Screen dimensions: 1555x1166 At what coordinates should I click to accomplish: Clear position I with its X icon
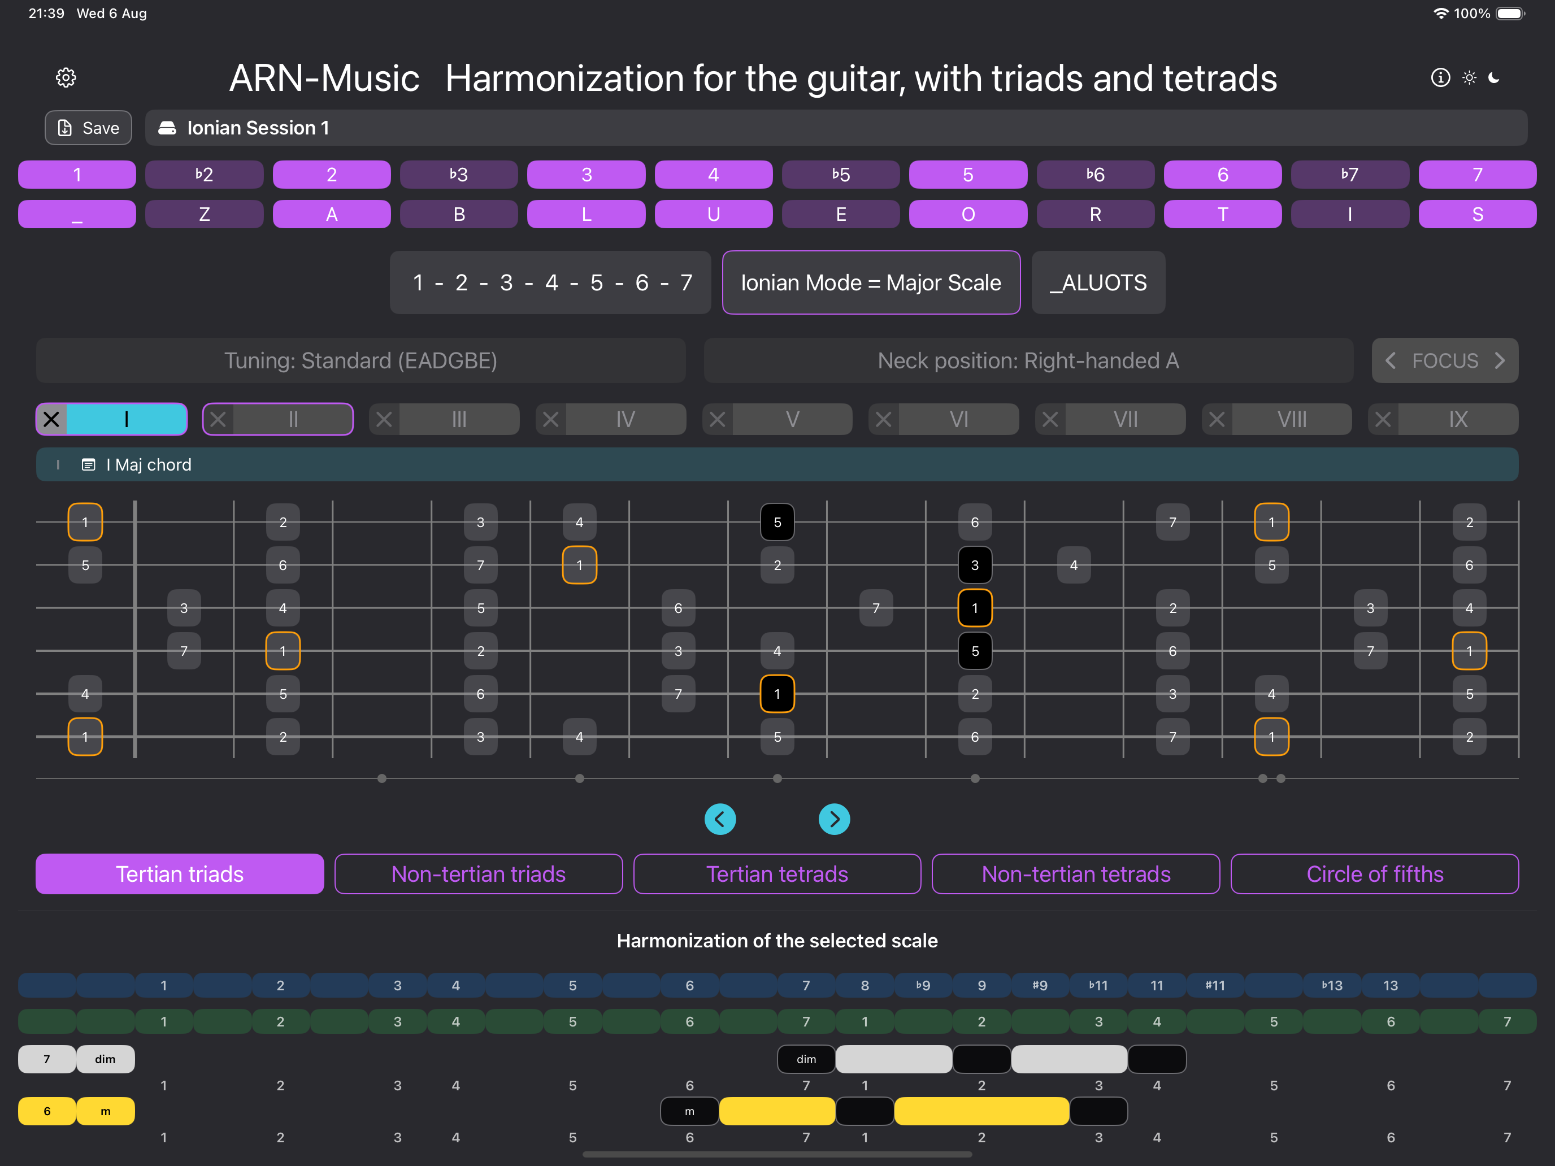coord(51,420)
